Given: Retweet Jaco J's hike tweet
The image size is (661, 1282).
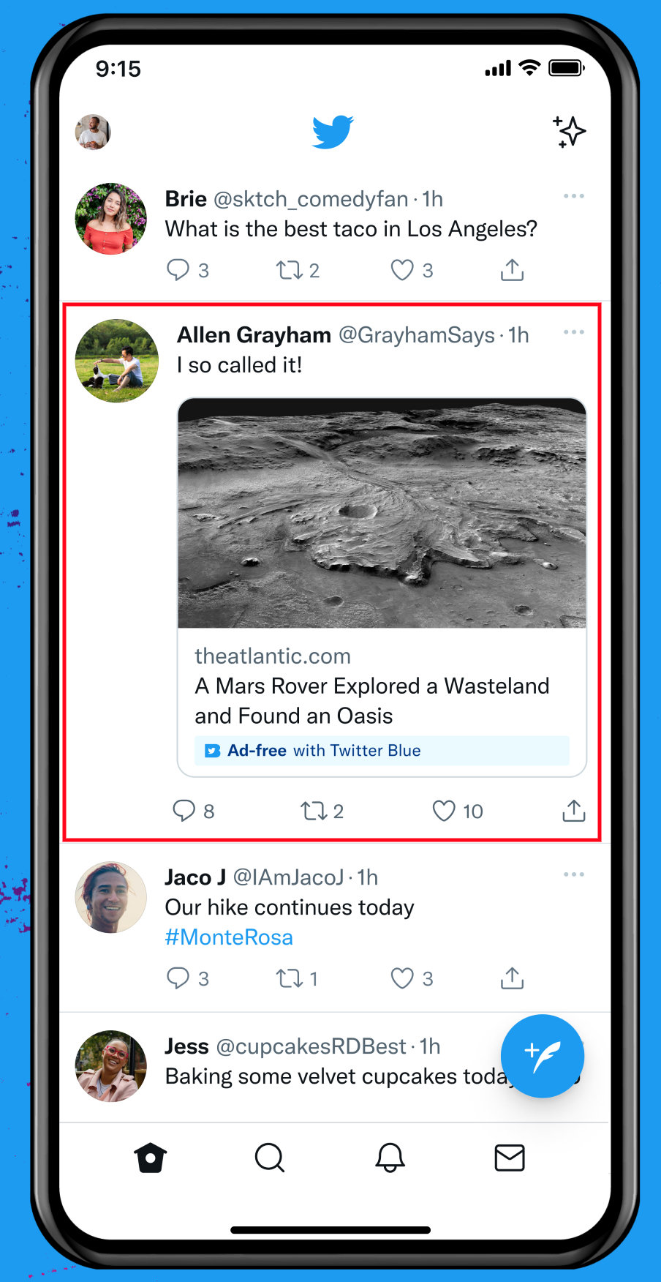Looking at the screenshot, I should [289, 978].
